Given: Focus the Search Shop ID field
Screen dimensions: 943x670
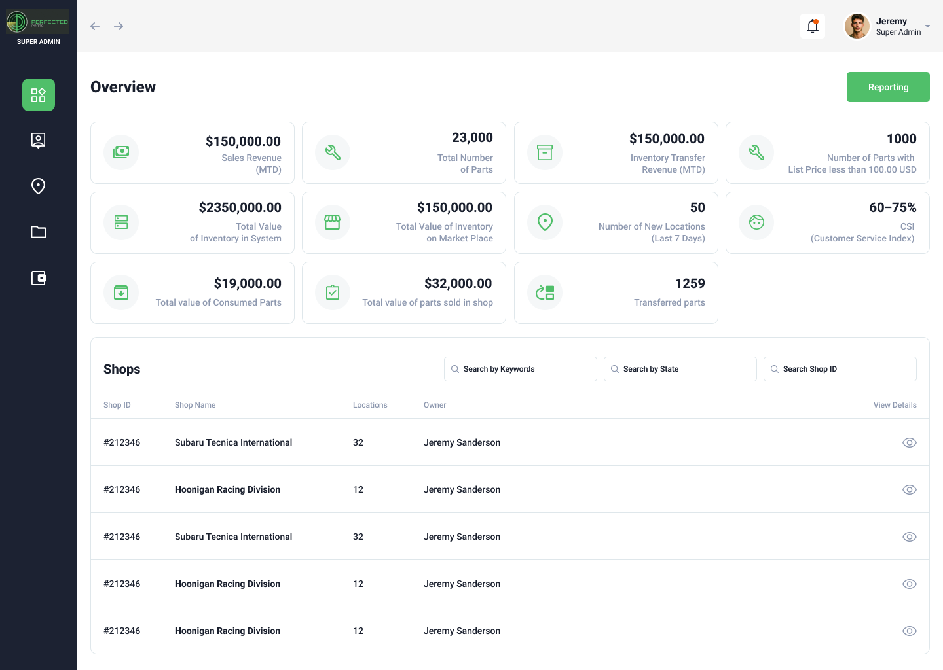Looking at the screenshot, I should [x=840, y=369].
